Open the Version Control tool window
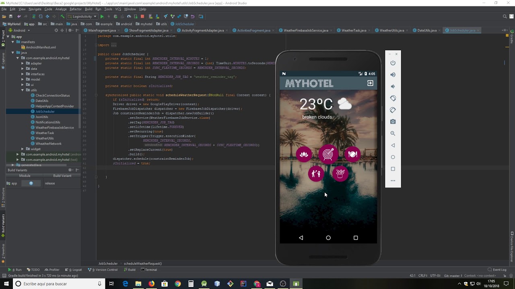Screen dimensions: 515x289 click(x=103, y=270)
